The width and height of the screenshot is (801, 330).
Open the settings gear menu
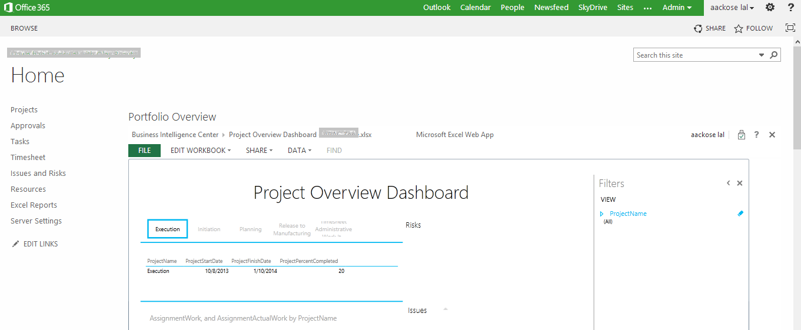(770, 8)
